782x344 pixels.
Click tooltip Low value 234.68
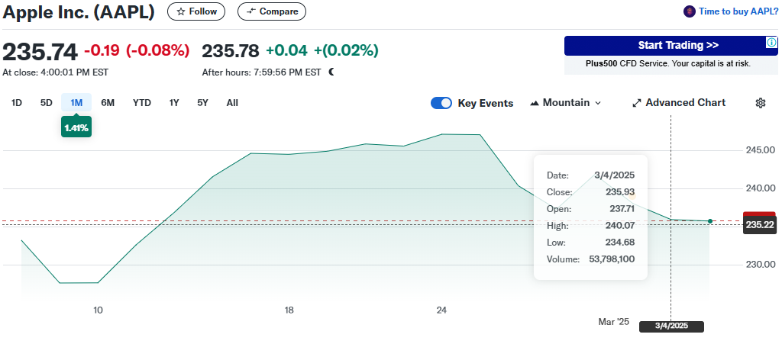(621, 243)
